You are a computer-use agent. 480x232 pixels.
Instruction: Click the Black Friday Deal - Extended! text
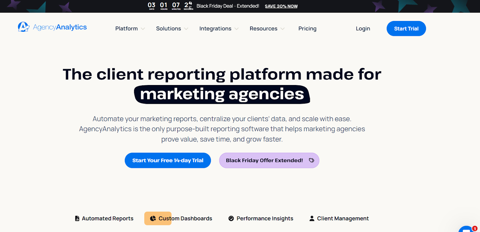pyautogui.click(x=228, y=6)
